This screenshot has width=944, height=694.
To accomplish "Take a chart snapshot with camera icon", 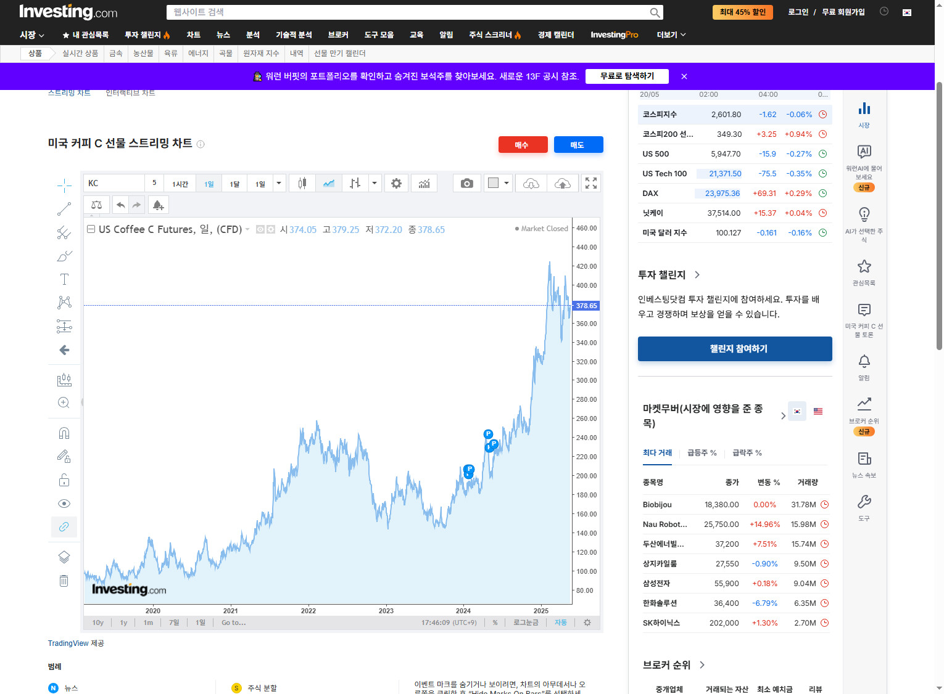I will coord(467,184).
